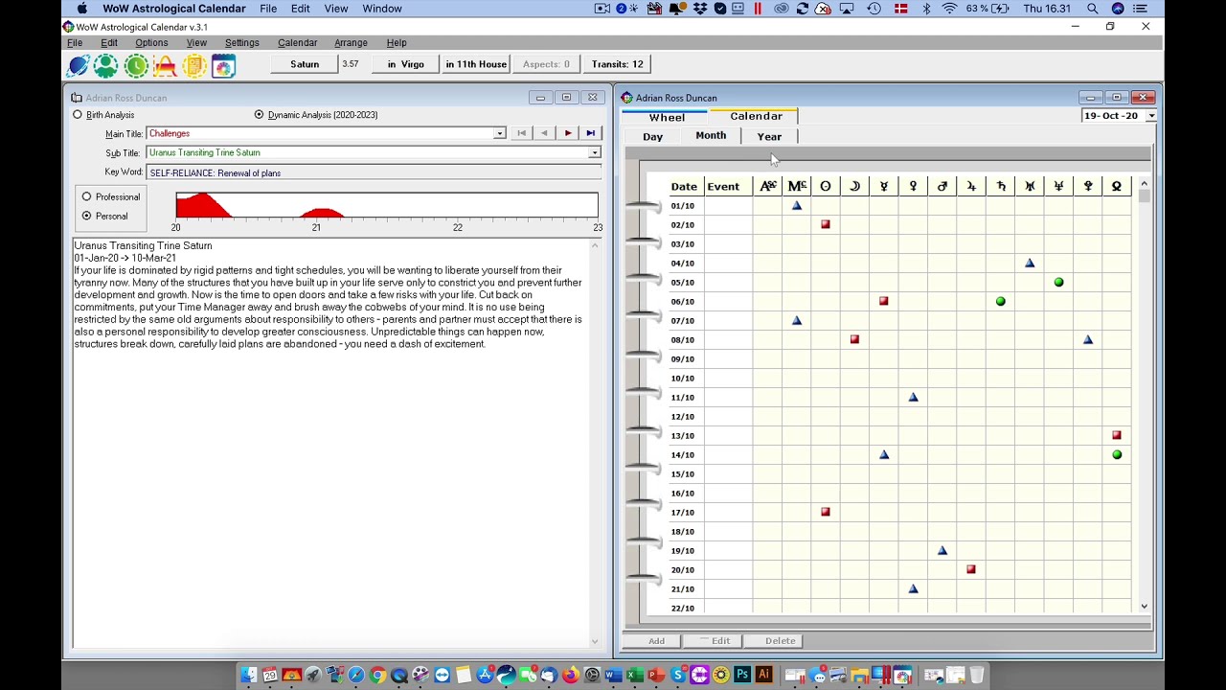The width and height of the screenshot is (1226, 690).
Task: Click the red square marker on 02/10
Action: click(826, 224)
